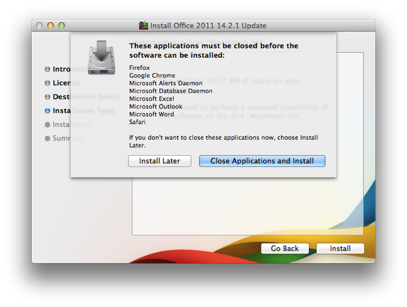Click the installer disk drive icon
This screenshot has width=407, height=307.
pos(101,57)
